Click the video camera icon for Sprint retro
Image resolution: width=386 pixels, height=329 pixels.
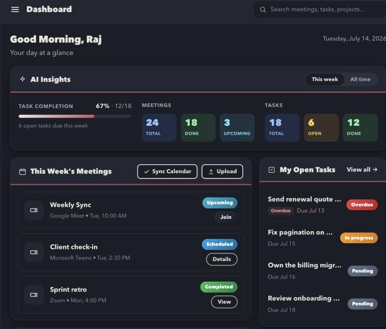(34, 295)
